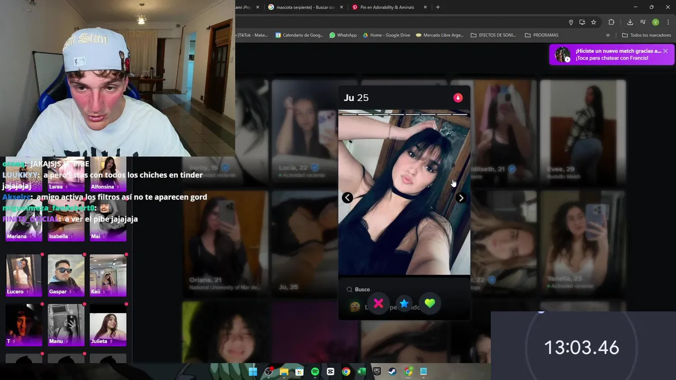Open a new browser tab

[x=438, y=7]
